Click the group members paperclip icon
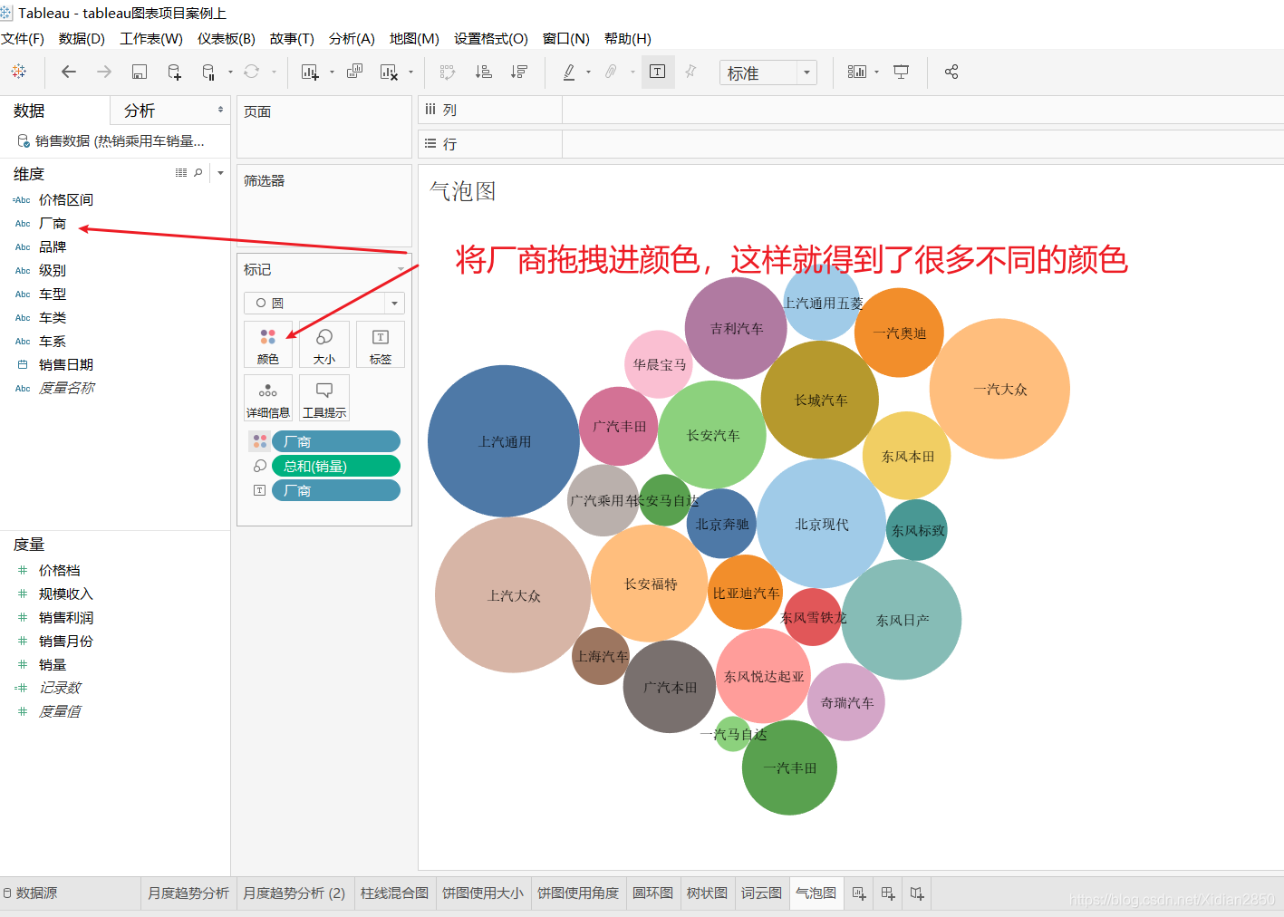Image resolution: width=1284 pixels, height=917 pixels. [612, 72]
